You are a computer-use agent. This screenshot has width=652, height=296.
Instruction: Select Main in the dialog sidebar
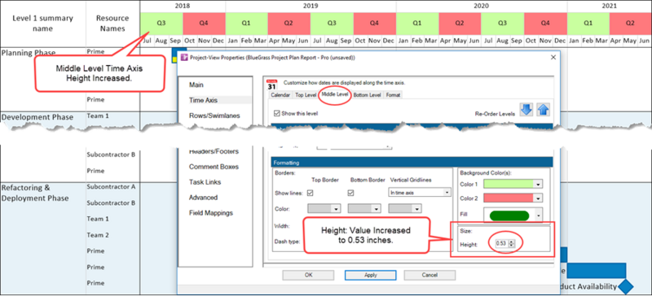196,85
